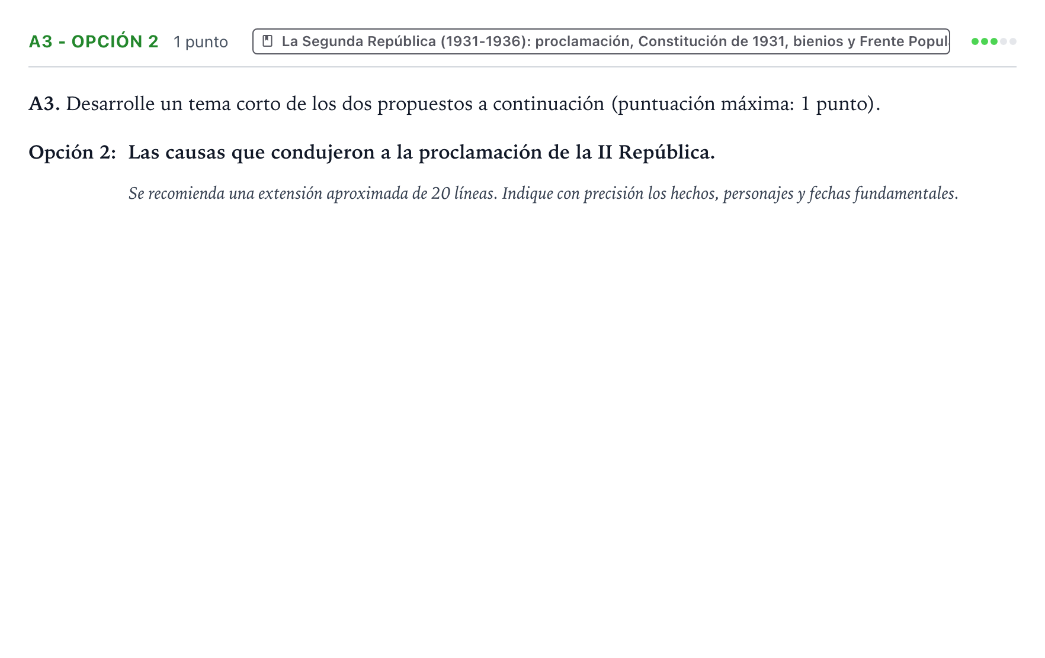Image resolution: width=1045 pixels, height=658 pixels.
Task: Click the 1 punto score label
Action: [x=201, y=42]
